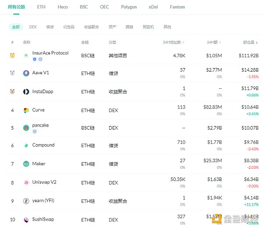Filter by DEX category
263x228 pixels.
pyautogui.click(x=33, y=27)
